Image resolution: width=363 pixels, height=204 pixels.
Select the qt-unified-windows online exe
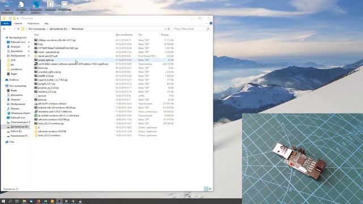57,116
